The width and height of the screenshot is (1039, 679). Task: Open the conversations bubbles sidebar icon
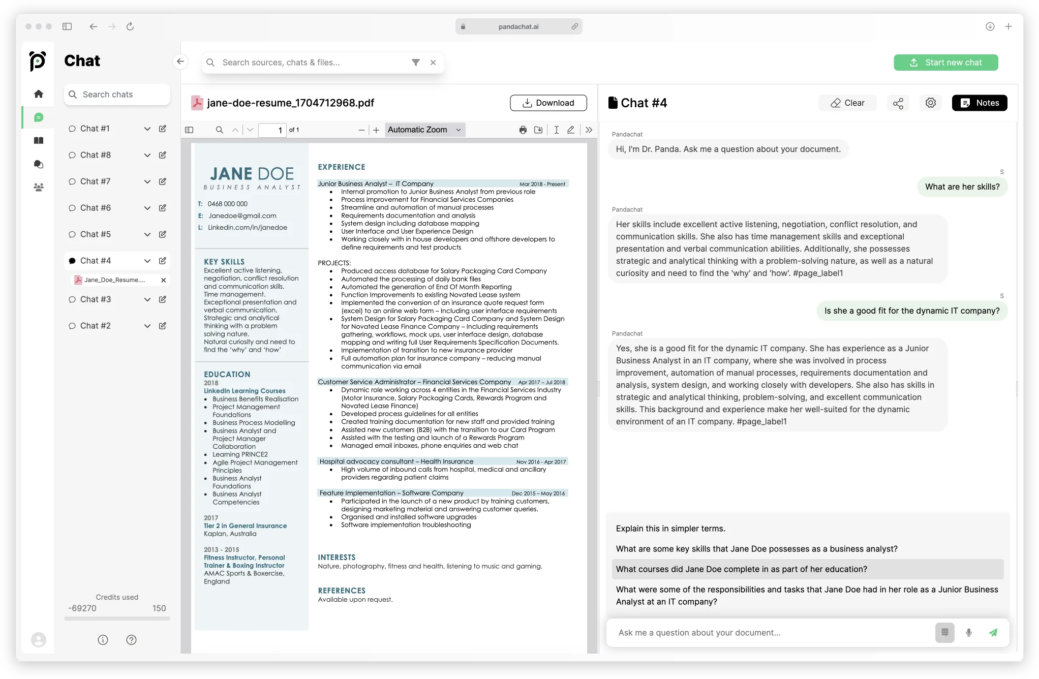(39, 164)
